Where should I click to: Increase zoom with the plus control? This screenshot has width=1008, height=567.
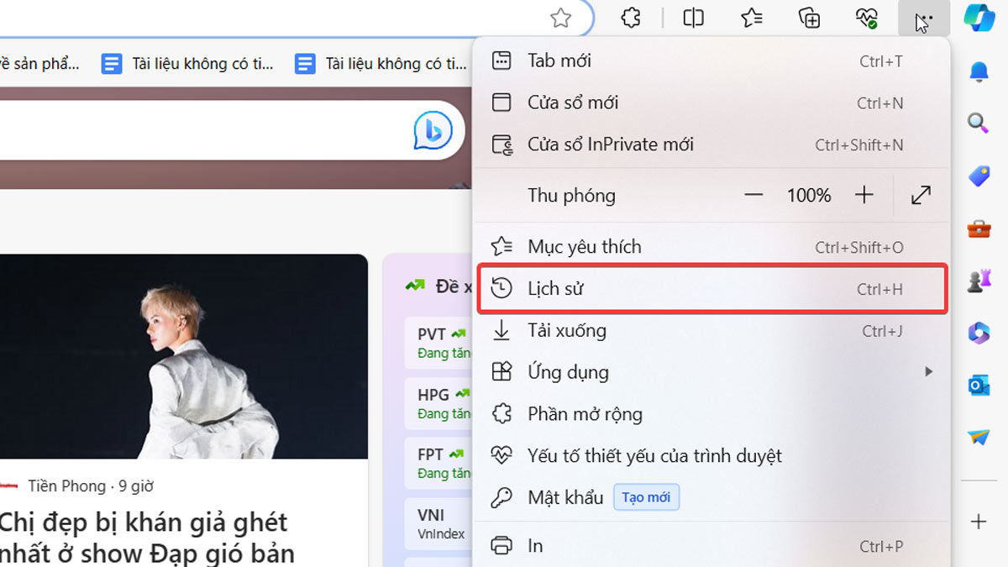tap(864, 195)
